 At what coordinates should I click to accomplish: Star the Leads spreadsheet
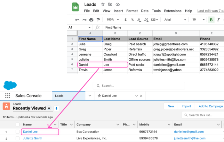103,4
